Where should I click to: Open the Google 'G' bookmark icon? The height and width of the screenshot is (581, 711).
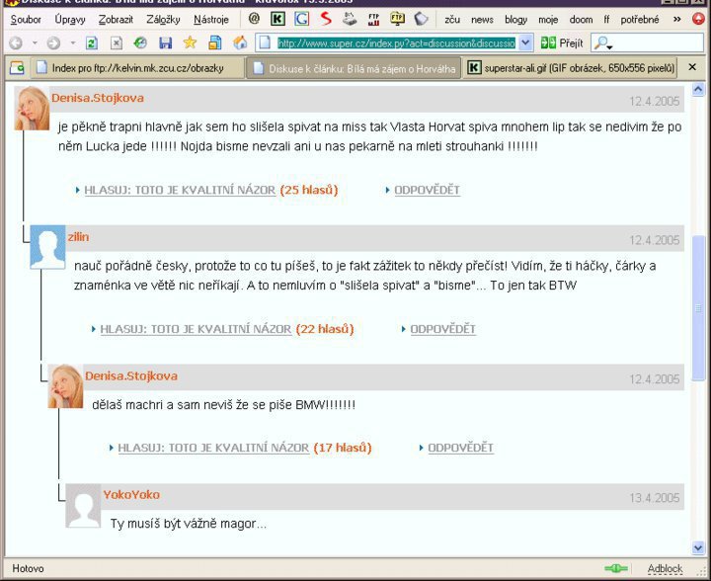click(x=301, y=19)
